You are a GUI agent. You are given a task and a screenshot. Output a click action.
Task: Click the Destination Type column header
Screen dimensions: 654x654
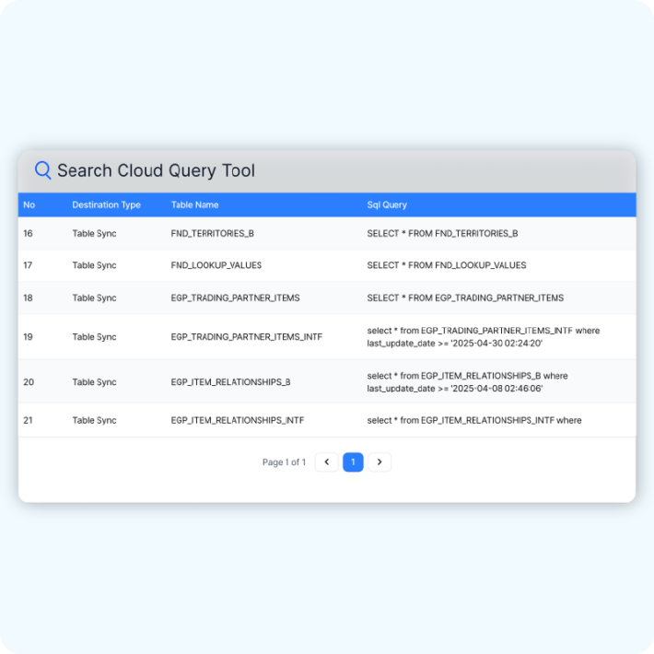point(106,204)
